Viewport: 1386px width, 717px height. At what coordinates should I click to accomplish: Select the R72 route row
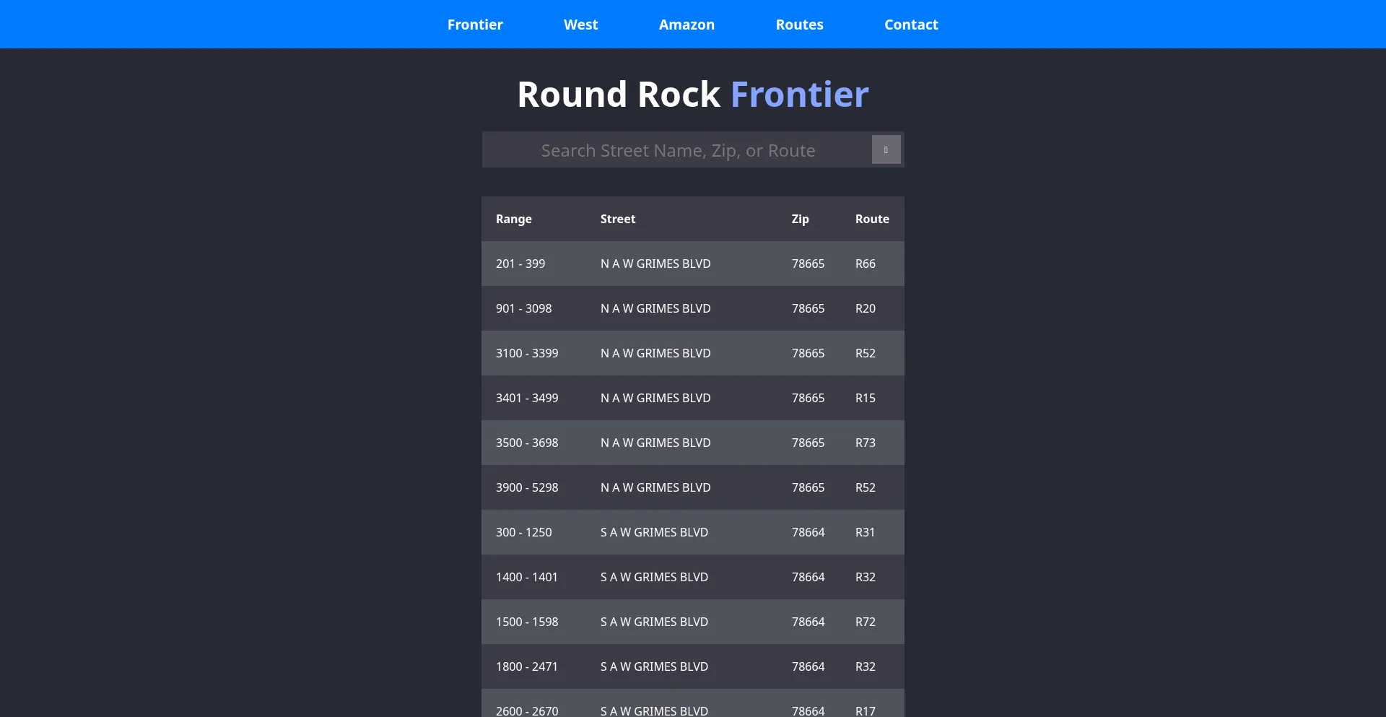click(693, 622)
